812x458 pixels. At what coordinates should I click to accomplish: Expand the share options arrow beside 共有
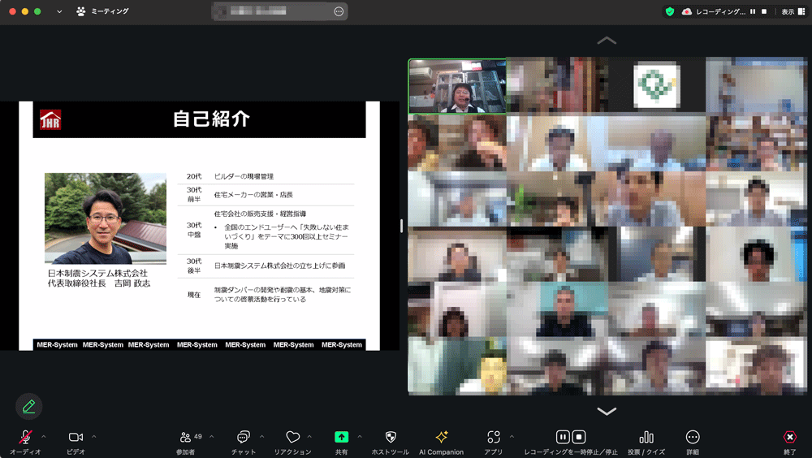coord(360,436)
